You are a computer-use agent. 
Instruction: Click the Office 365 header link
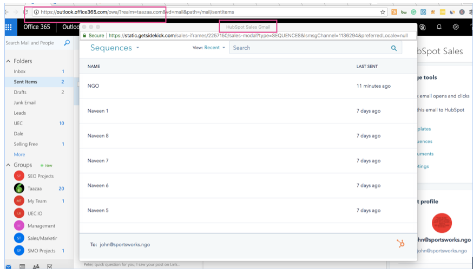pyautogui.click(x=36, y=27)
